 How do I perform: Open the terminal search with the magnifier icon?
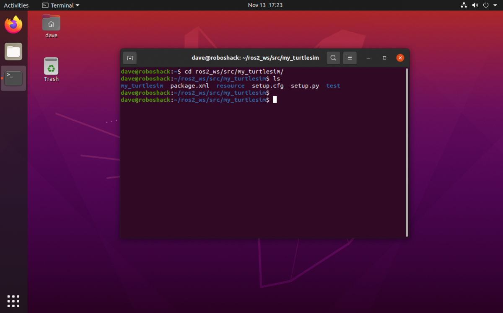coord(333,58)
